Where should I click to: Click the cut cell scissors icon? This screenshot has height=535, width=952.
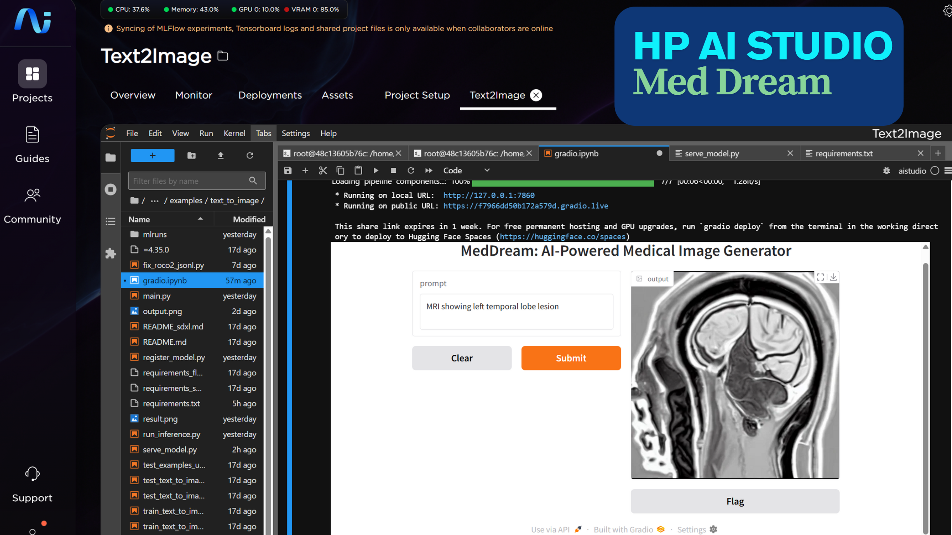click(323, 170)
